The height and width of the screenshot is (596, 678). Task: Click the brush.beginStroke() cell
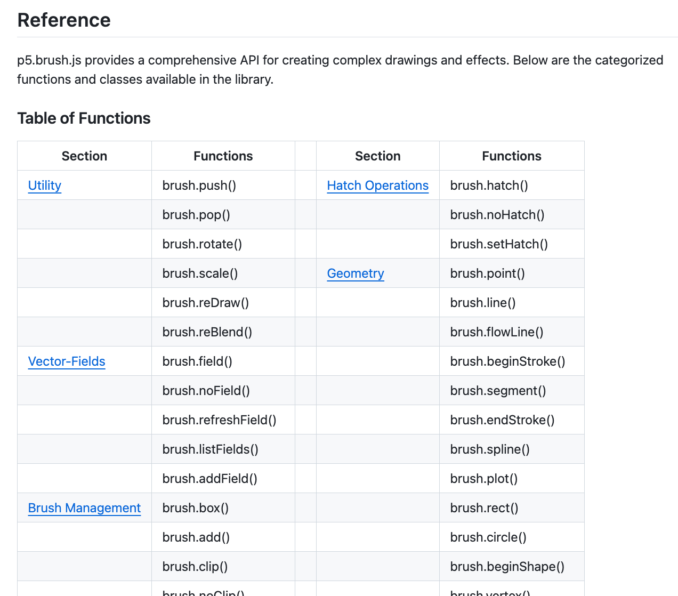point(507,361)
